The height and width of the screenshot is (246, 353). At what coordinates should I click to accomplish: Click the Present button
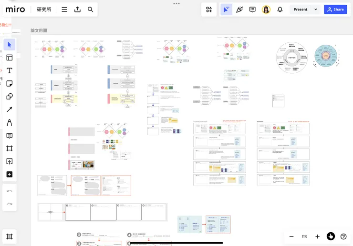point(301,10)
